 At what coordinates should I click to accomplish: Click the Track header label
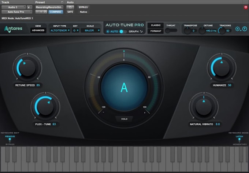coord(5,2)
